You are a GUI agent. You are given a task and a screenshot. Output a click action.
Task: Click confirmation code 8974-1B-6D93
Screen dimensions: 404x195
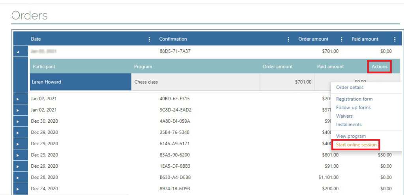(175, 189)
